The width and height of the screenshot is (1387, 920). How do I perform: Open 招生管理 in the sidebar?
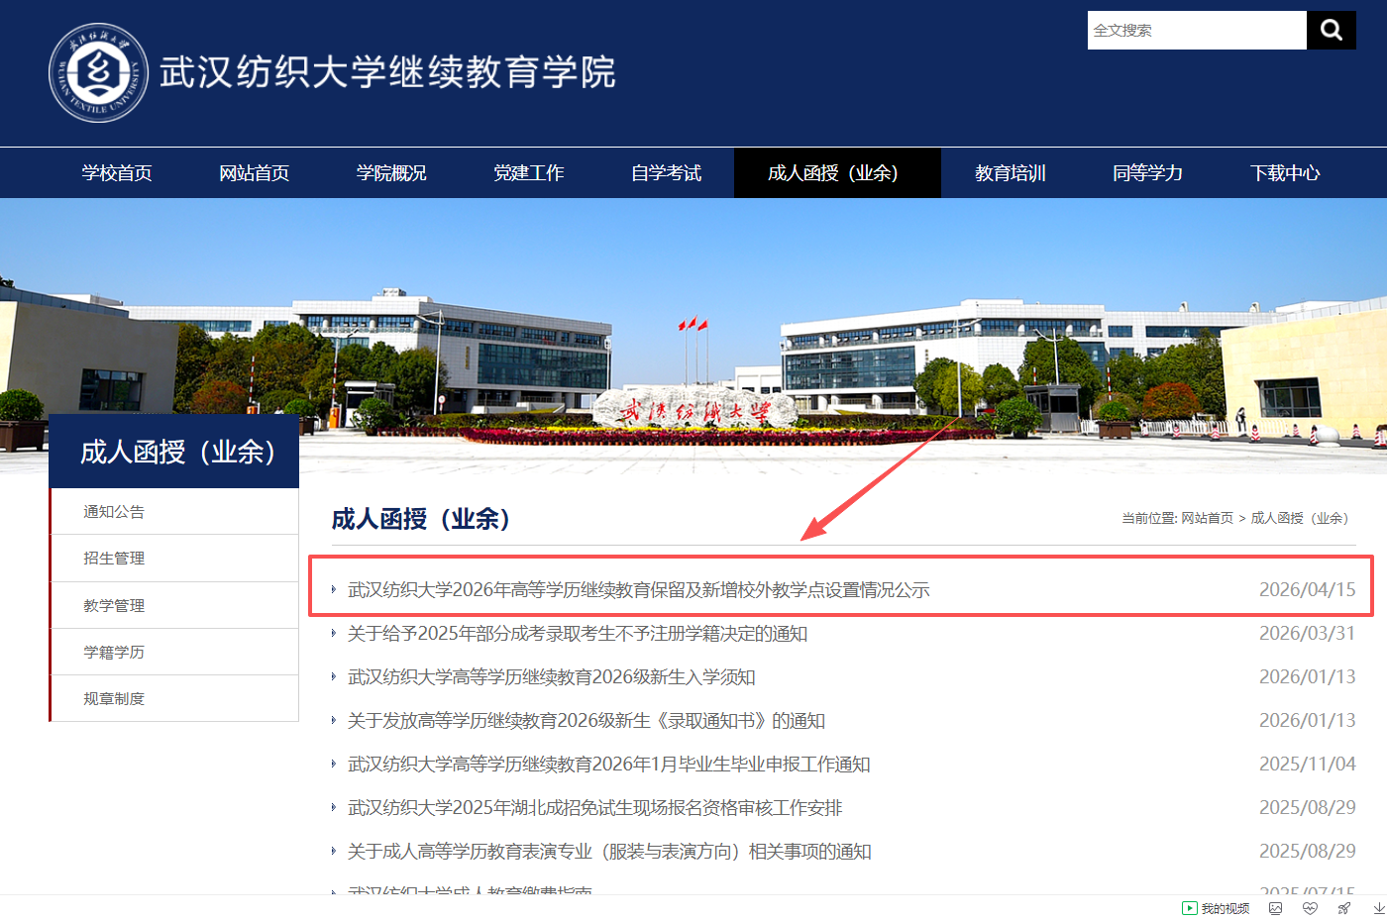pos(174,559)
